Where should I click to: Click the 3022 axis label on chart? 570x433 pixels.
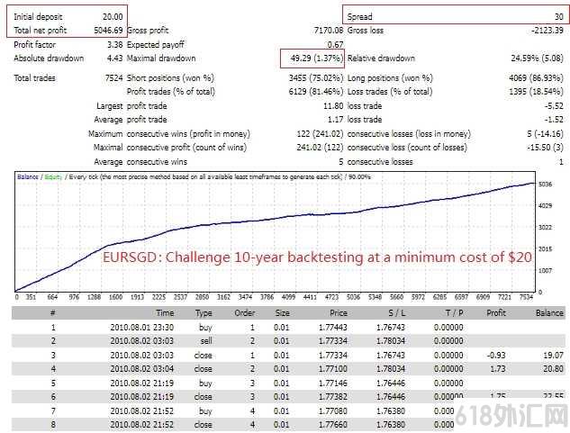pyautogui.click(x=545, y=228)
